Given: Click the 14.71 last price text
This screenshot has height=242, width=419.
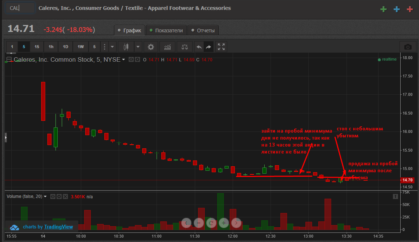Looking at the screenshot, I should pyautogui.click(x=21, y=29).
